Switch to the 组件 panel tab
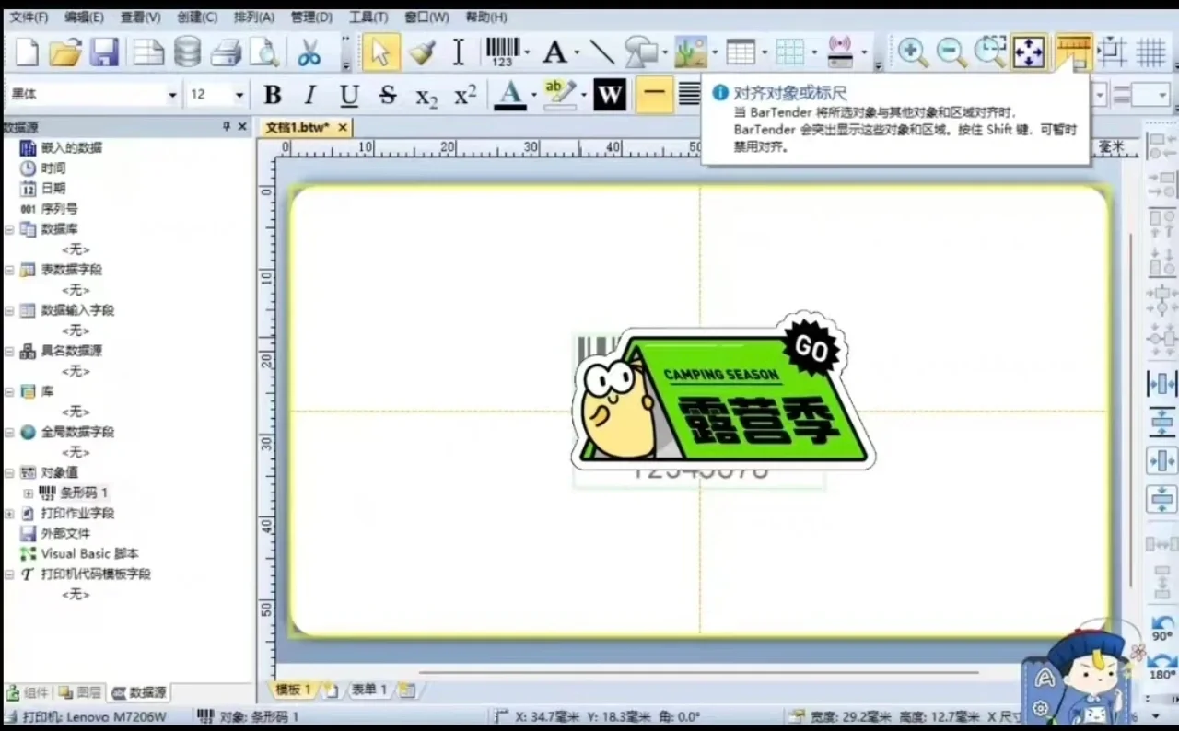The width and height of the screenshot is (1179, 731). [29, 692]
